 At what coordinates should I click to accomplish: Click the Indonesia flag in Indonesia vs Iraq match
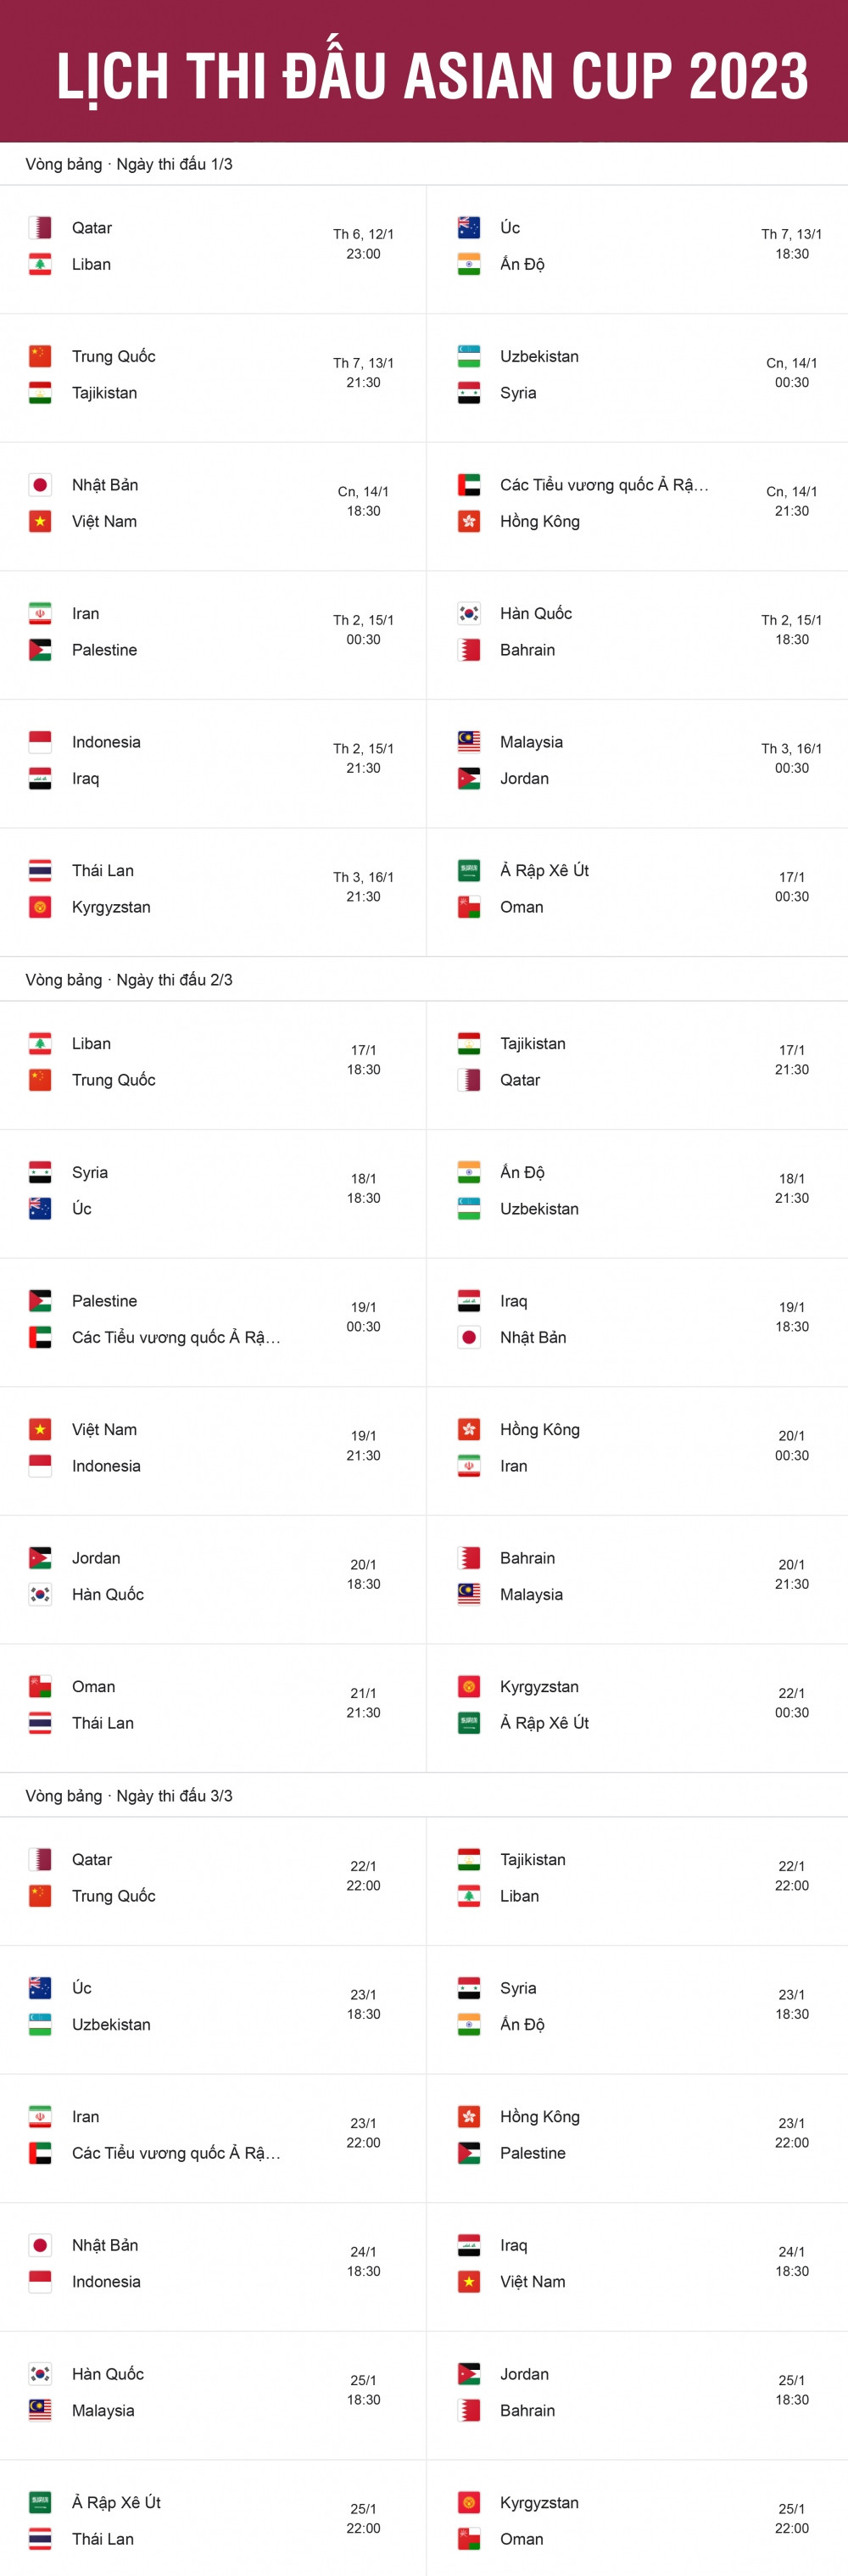coord(40,742)
